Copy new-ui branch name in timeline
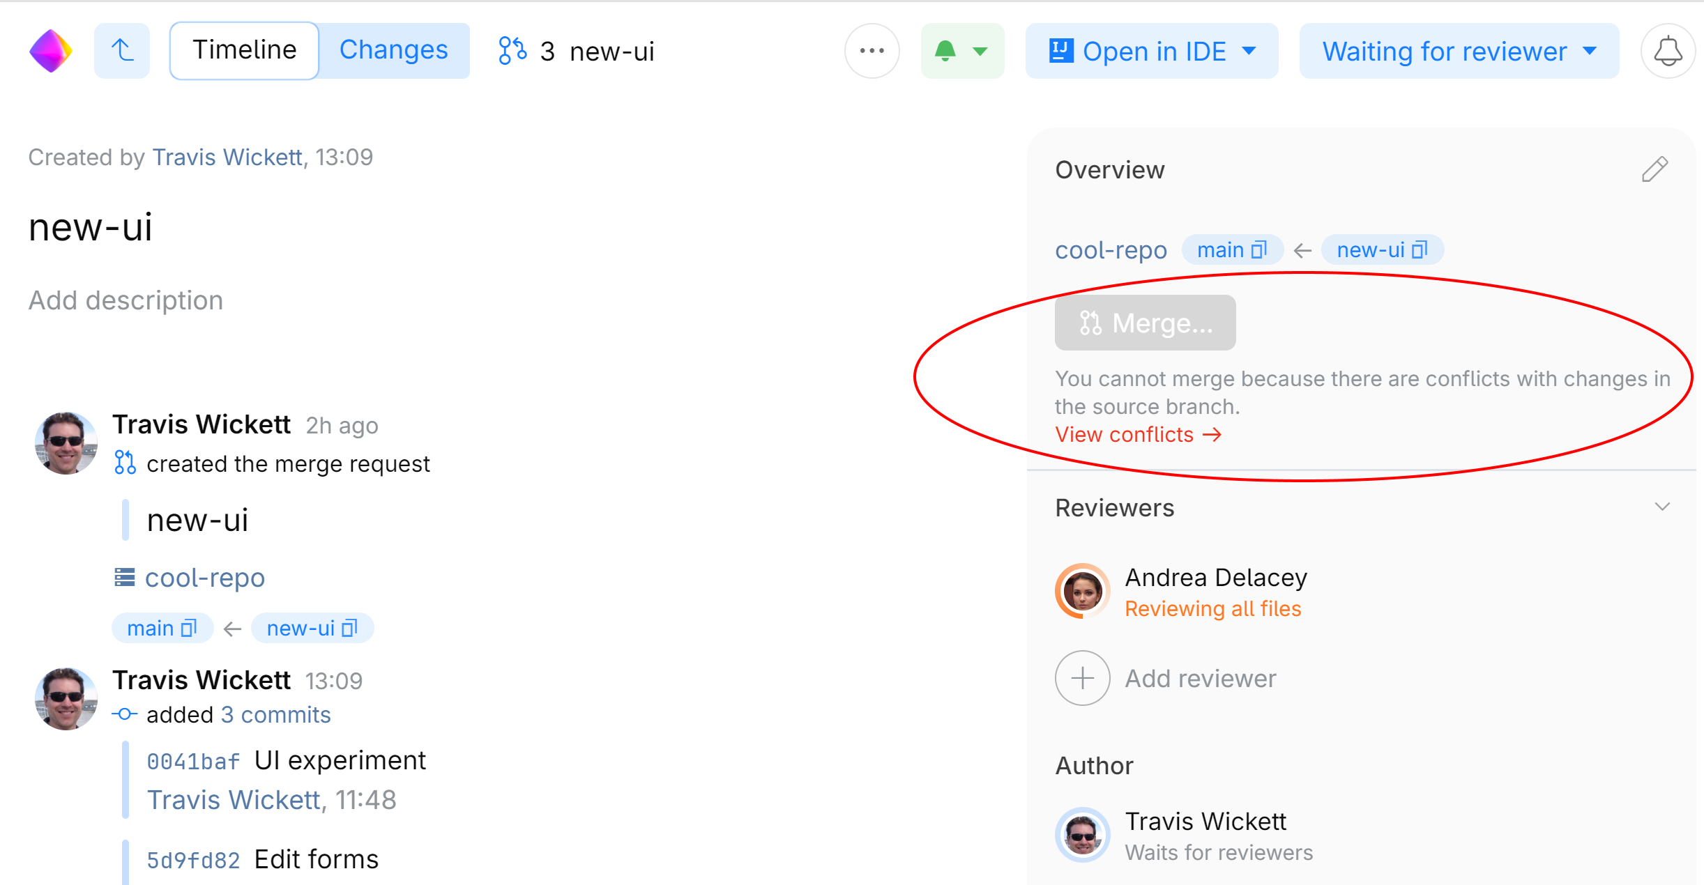 click(350, 628)
